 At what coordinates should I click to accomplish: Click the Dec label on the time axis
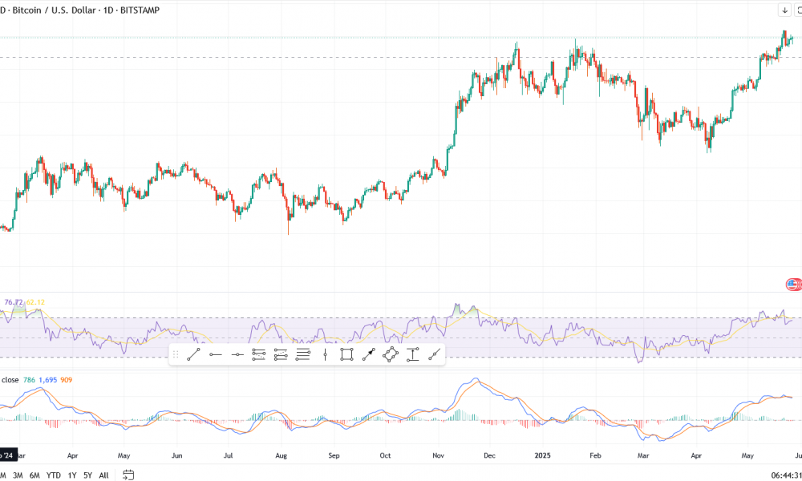[x=489, y=455]
